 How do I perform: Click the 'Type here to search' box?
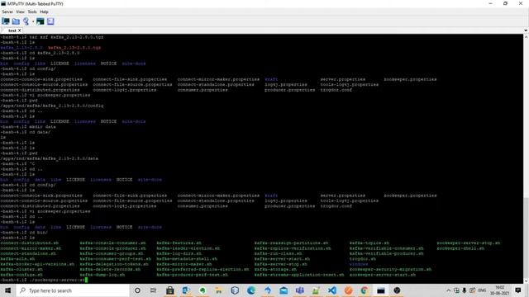[73, 290]
